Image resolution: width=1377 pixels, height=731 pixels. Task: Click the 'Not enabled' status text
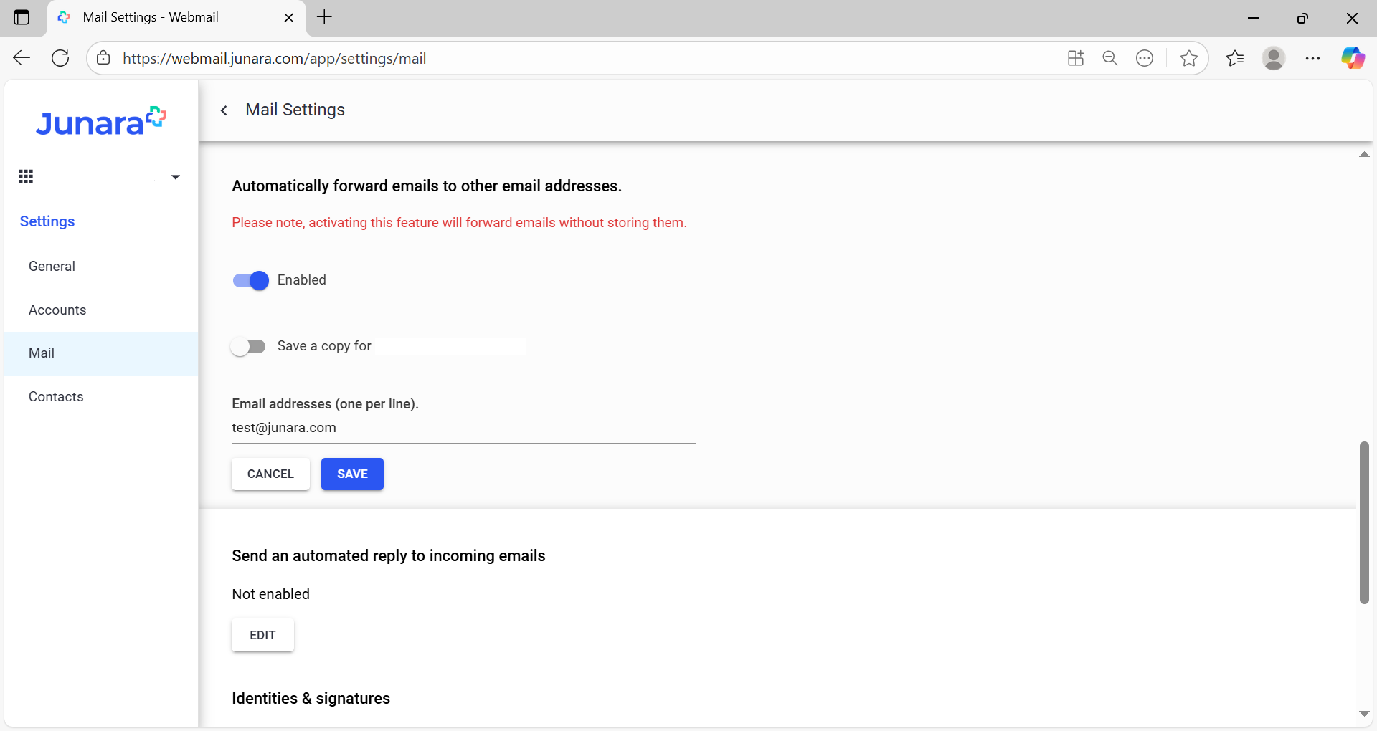(271, 594)
